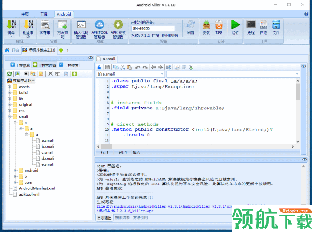
Task: Click the lock icon in editor toolbar
Action: (99, 67)
